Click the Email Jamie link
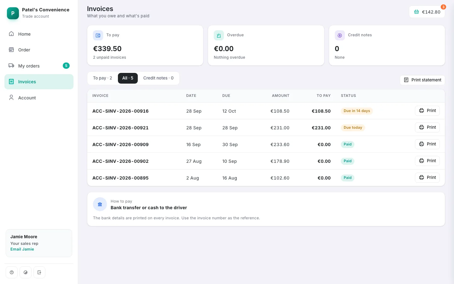 point(22,249)
